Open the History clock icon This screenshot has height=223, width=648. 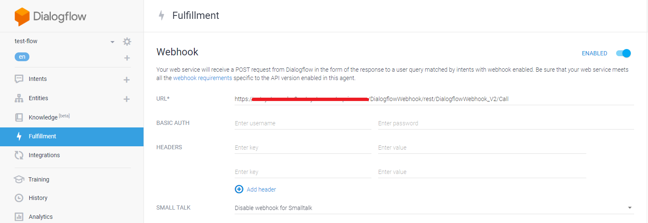[x=19, y=198]
